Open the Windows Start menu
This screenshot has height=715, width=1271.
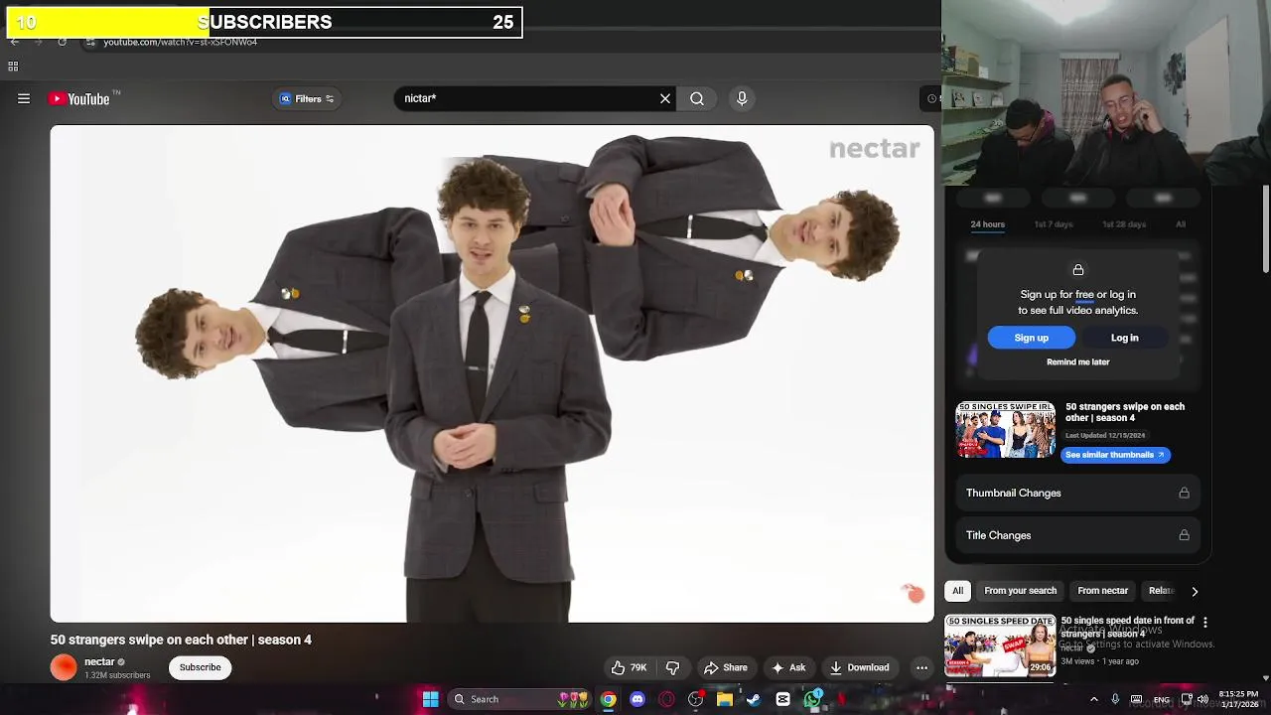pos(431,699)
